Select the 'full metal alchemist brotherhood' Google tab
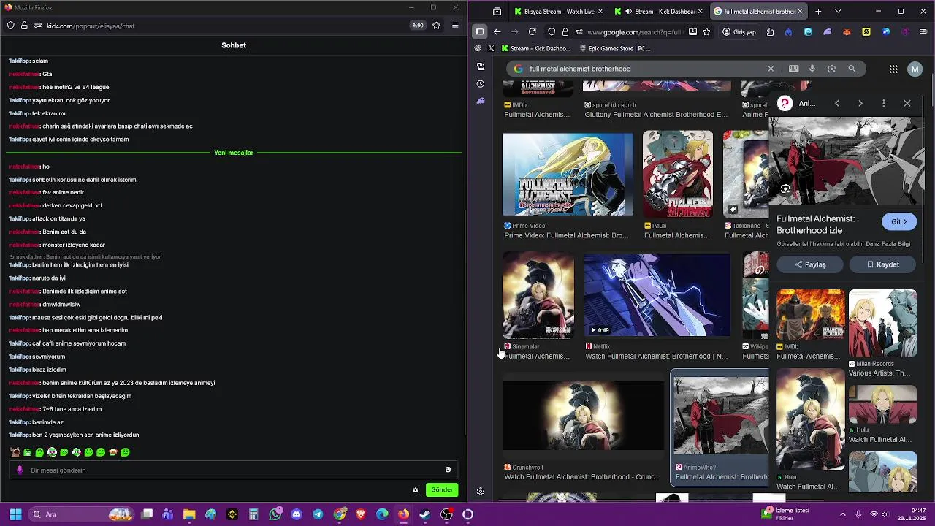This screenshot has height=526, width=935. pos(758,12)
